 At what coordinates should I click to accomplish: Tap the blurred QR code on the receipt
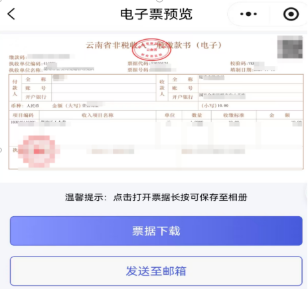pyautogui.click(x=290, y=47)
